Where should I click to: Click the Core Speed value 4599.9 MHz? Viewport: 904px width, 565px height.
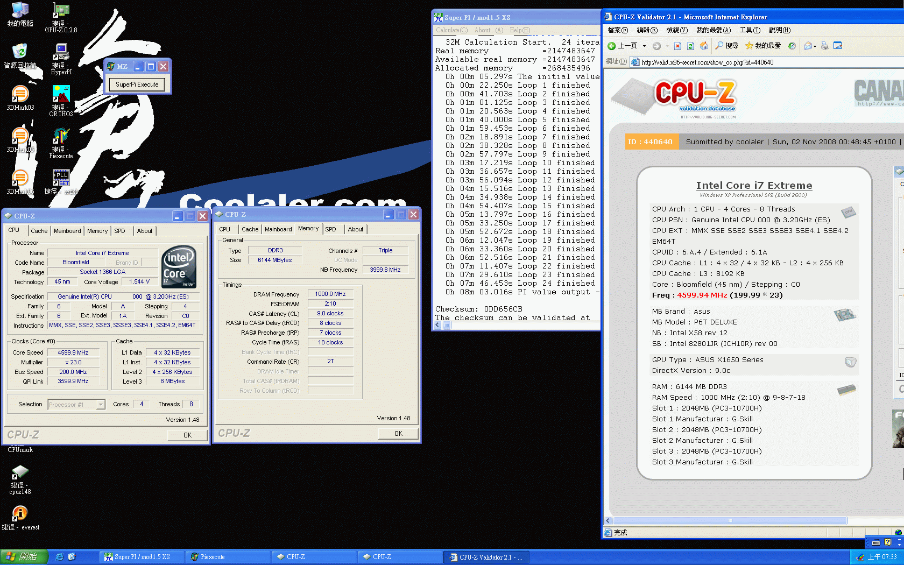click(73, 352)
